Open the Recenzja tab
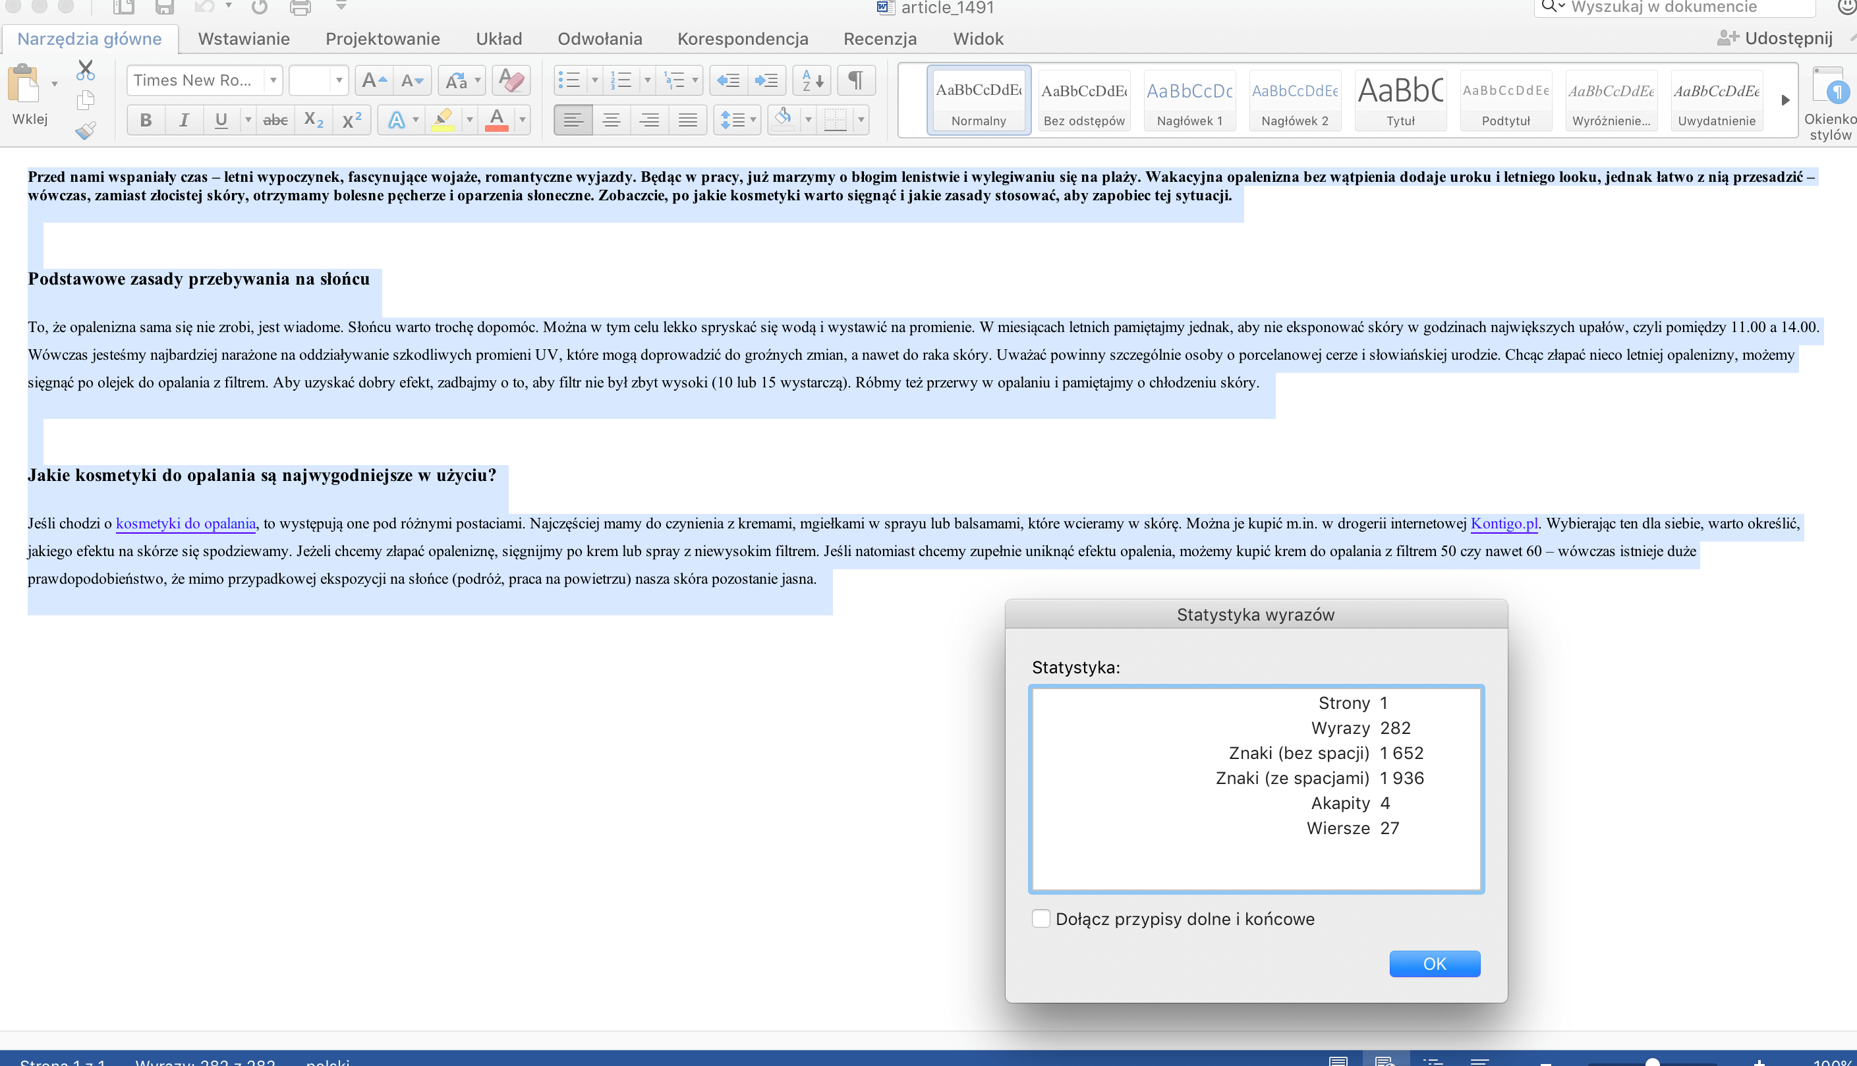The width and height of the screenshot is (1857, 1066). tap(880, 39)
